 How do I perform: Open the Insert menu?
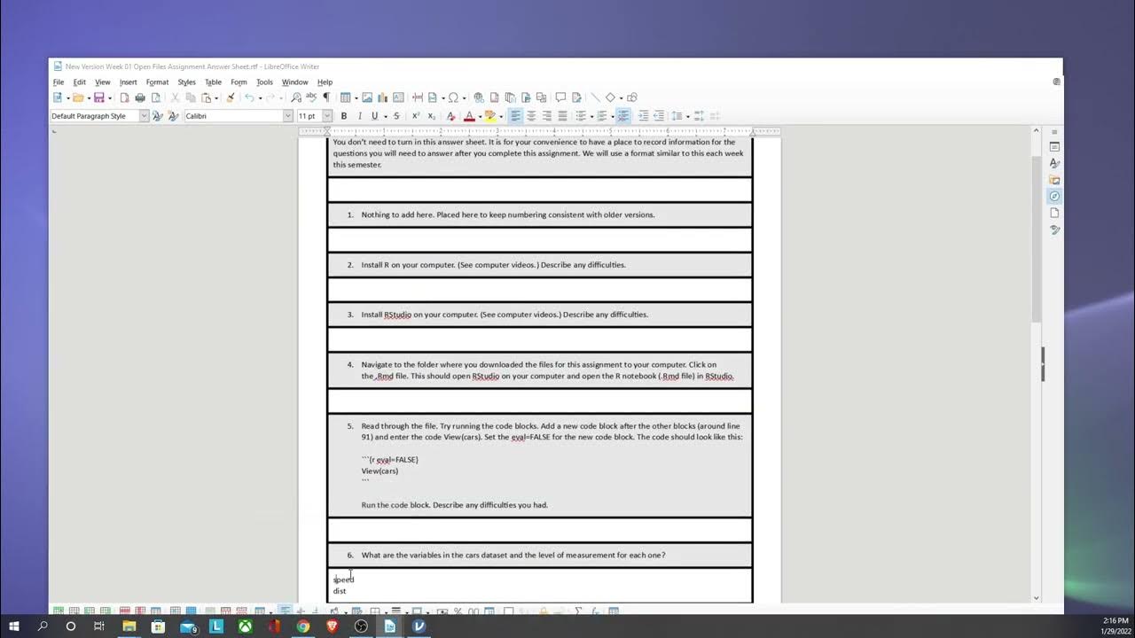click(129, 82)
